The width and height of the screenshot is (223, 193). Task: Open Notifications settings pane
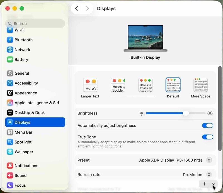pos(35,166)
